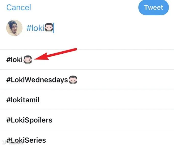Click the red arrow annotation
The height and width of the screenshot is (146, 174).
click(x=56, y=54)
